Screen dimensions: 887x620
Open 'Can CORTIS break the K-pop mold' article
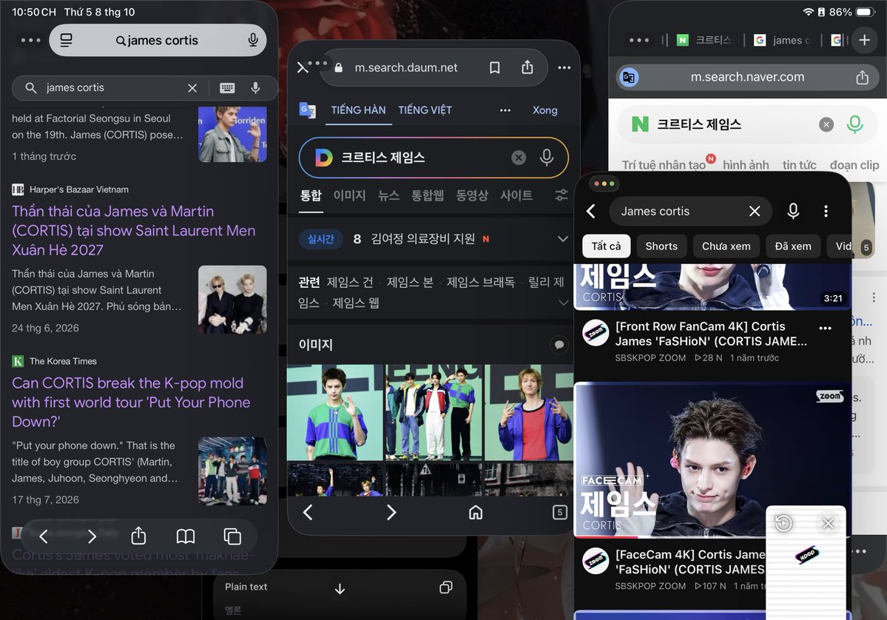coord(131,402)
